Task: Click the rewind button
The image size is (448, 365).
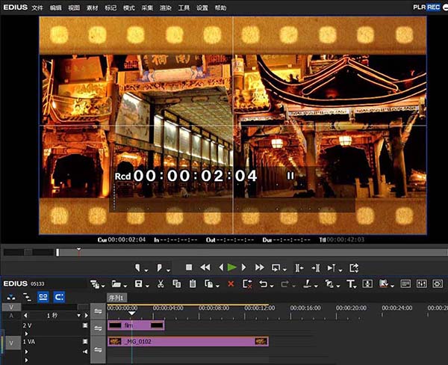Action: click(205, 267)
